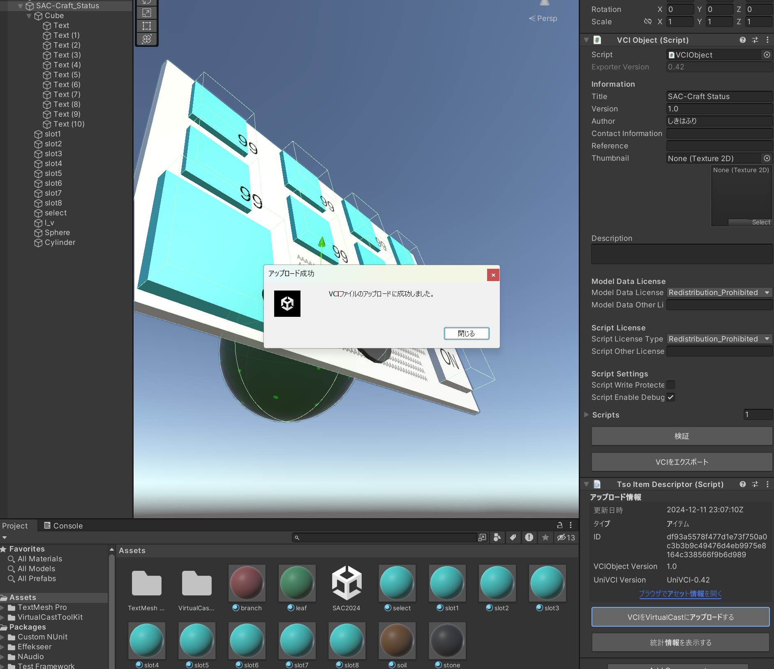Collapse the Cube hierarchy node
This screenshot has width=774, height=669.
[x=29, y=16]
